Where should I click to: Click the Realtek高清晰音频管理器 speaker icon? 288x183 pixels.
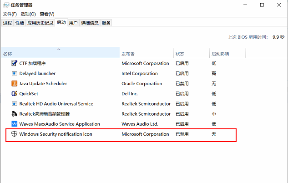[x=14, y=114]
